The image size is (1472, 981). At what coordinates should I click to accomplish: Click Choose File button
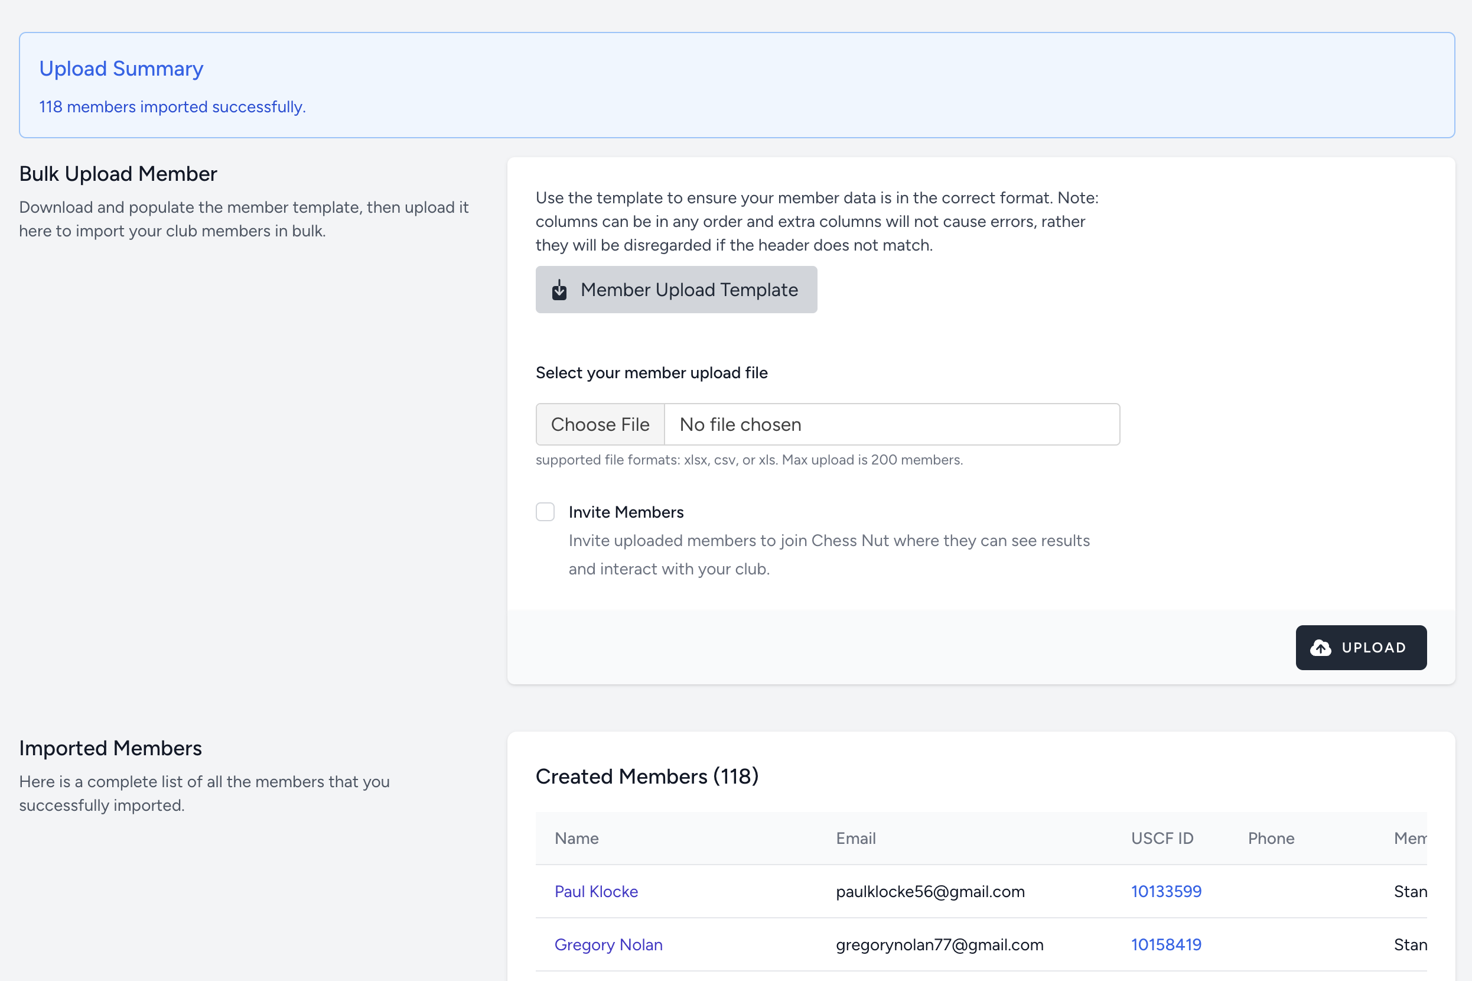click(600, 424)
